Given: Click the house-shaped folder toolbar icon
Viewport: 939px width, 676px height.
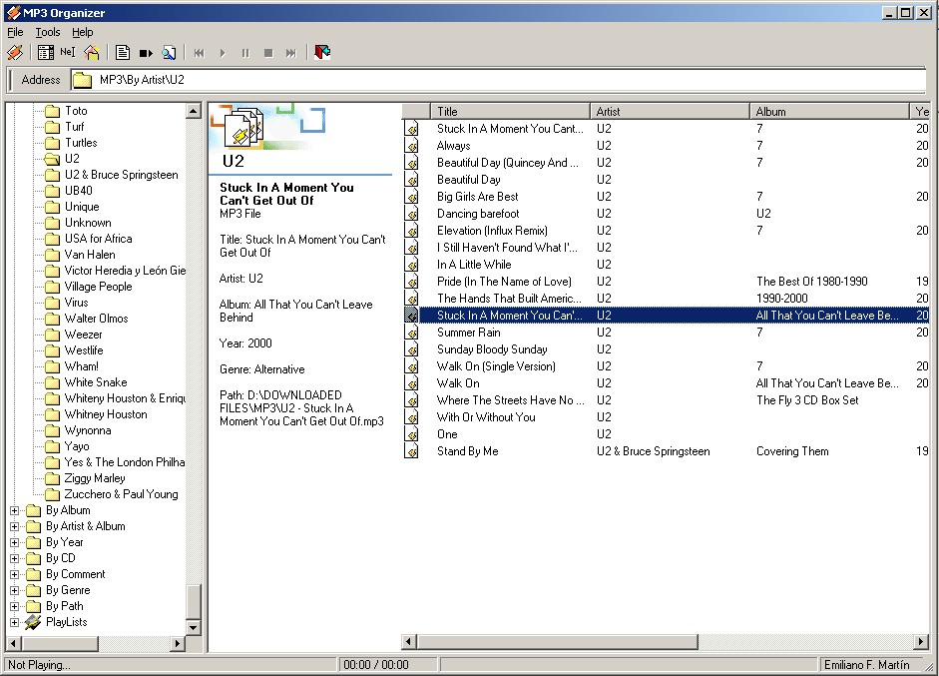Looking at the screenshot, I should point(92,53).
